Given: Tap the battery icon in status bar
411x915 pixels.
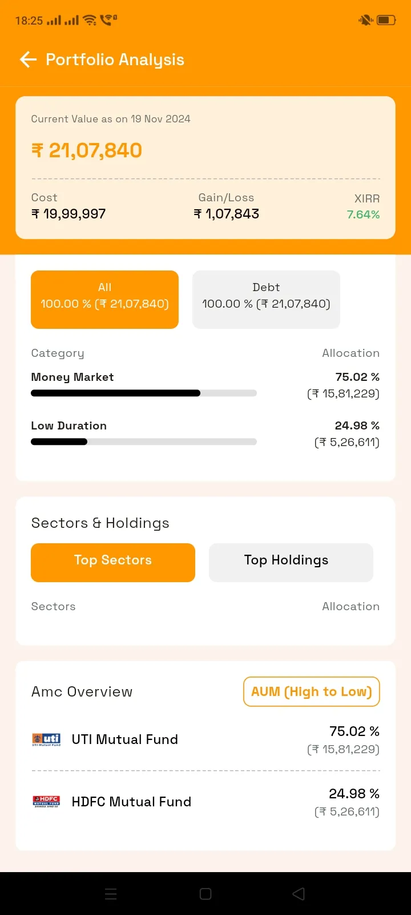Looking at the screenshot, I should tap(386, 20).
